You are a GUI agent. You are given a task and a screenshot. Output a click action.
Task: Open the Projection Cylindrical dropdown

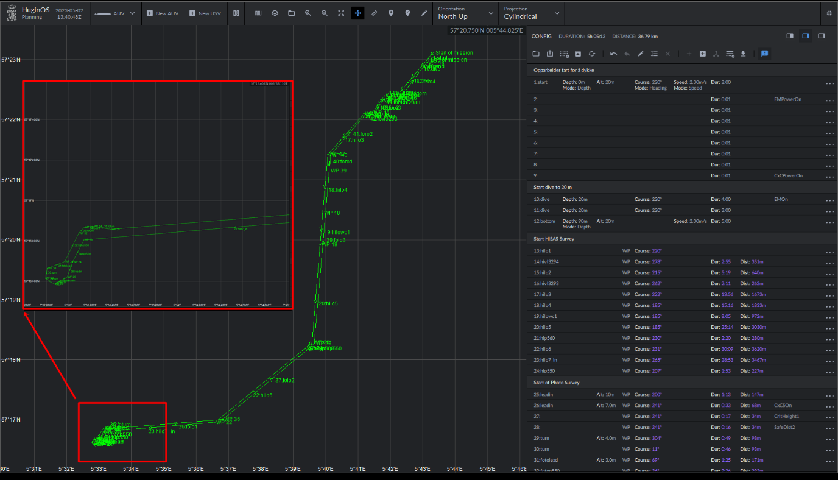[531, 13]
